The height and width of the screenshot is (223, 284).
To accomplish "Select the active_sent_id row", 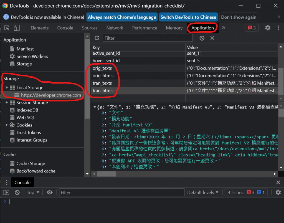I will pos(184,53).
